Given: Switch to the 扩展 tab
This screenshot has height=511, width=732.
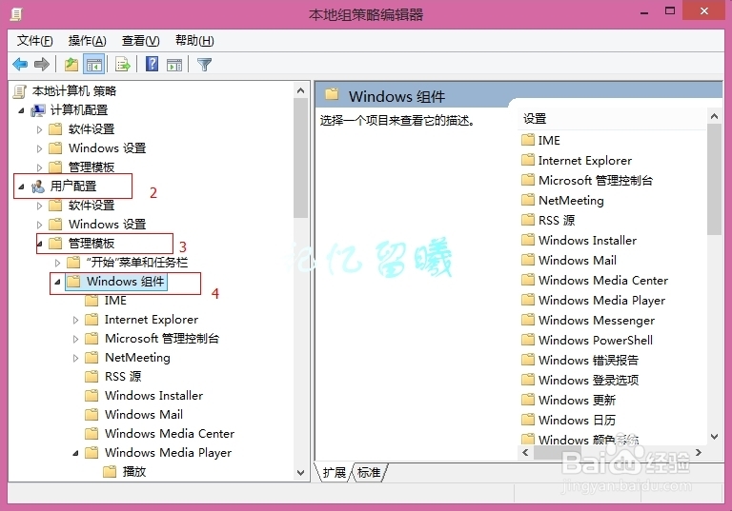Looking at the screenshot, I should 335,472.
